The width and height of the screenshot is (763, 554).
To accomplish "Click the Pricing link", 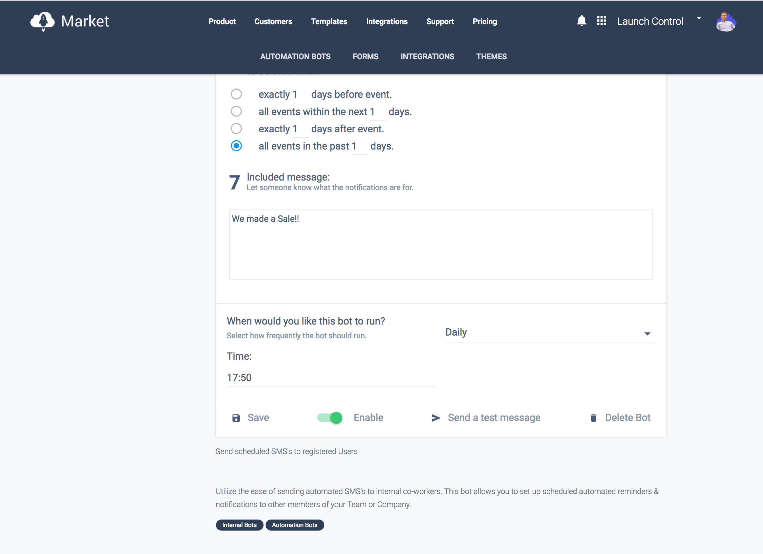I will pyautogui.click(x=485, y=21).
